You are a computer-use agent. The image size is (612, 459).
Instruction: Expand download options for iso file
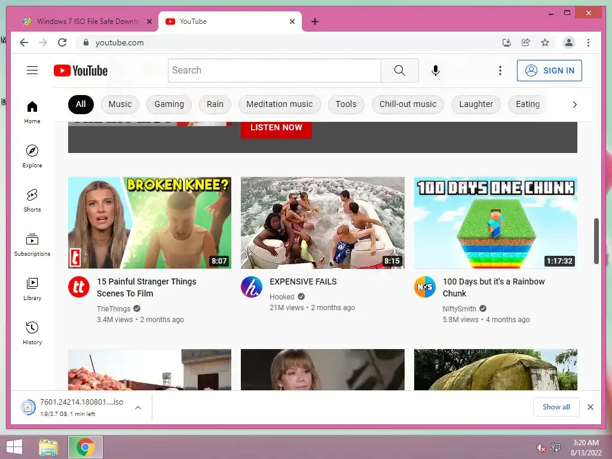click(138, 408)
